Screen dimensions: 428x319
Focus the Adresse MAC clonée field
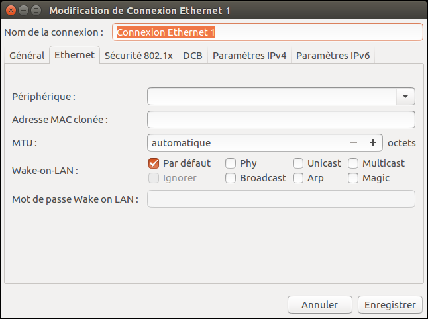coord(281,119)
